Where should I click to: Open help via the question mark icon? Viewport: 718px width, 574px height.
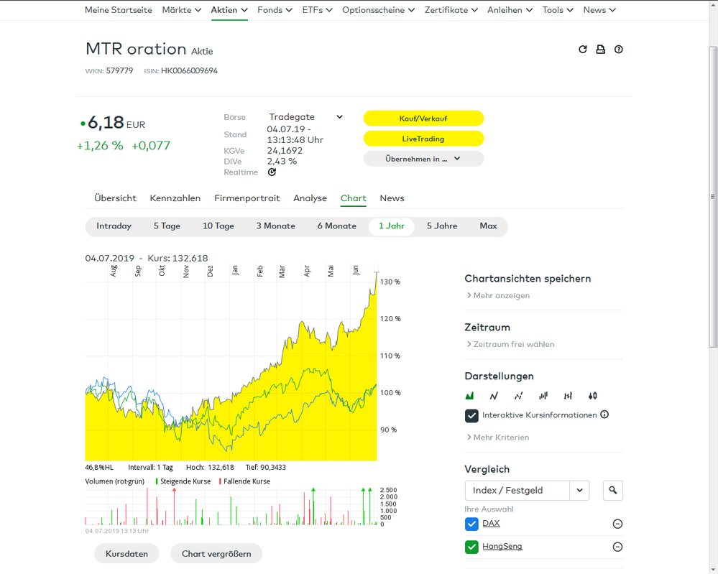pyautogui.click(x=619, y=49)
